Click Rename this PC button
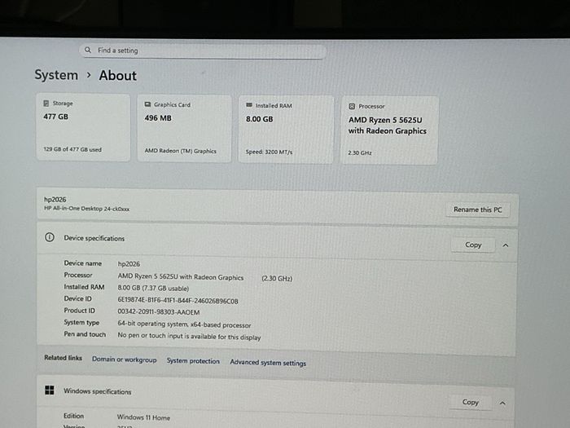The width and height of the screenshot is (570, 428). [x=477, y=210]
